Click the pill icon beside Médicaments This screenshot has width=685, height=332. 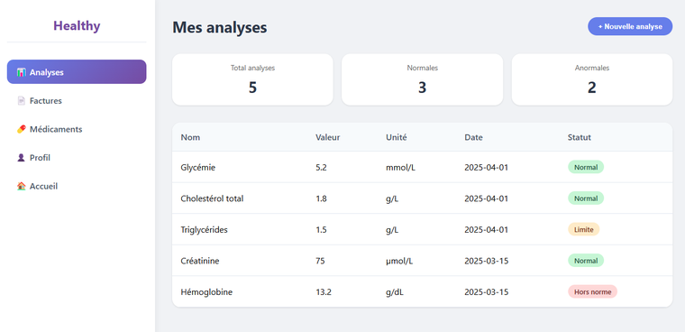(21, 129)
